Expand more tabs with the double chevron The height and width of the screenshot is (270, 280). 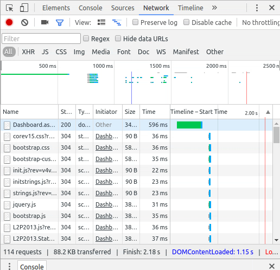pos(214,8)
